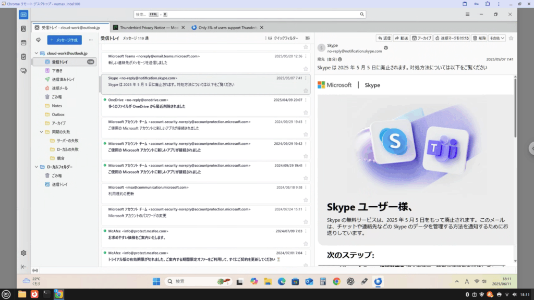The width and height of the screenshot is (534, 300).
Task: Star the OneDrive message in the list
Action: [x=306, y=113]
